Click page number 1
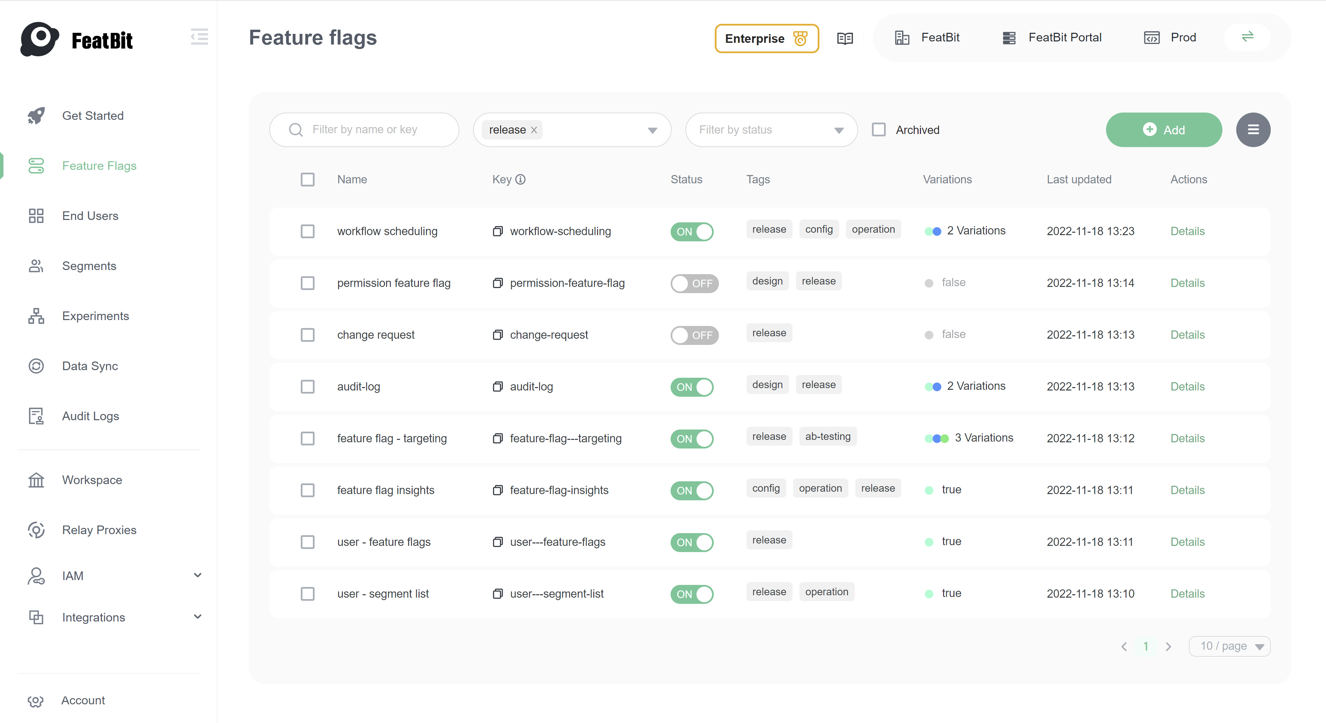Image resolution: width=1326 pixels, height=723 pixels. (x=1146, y=646)
